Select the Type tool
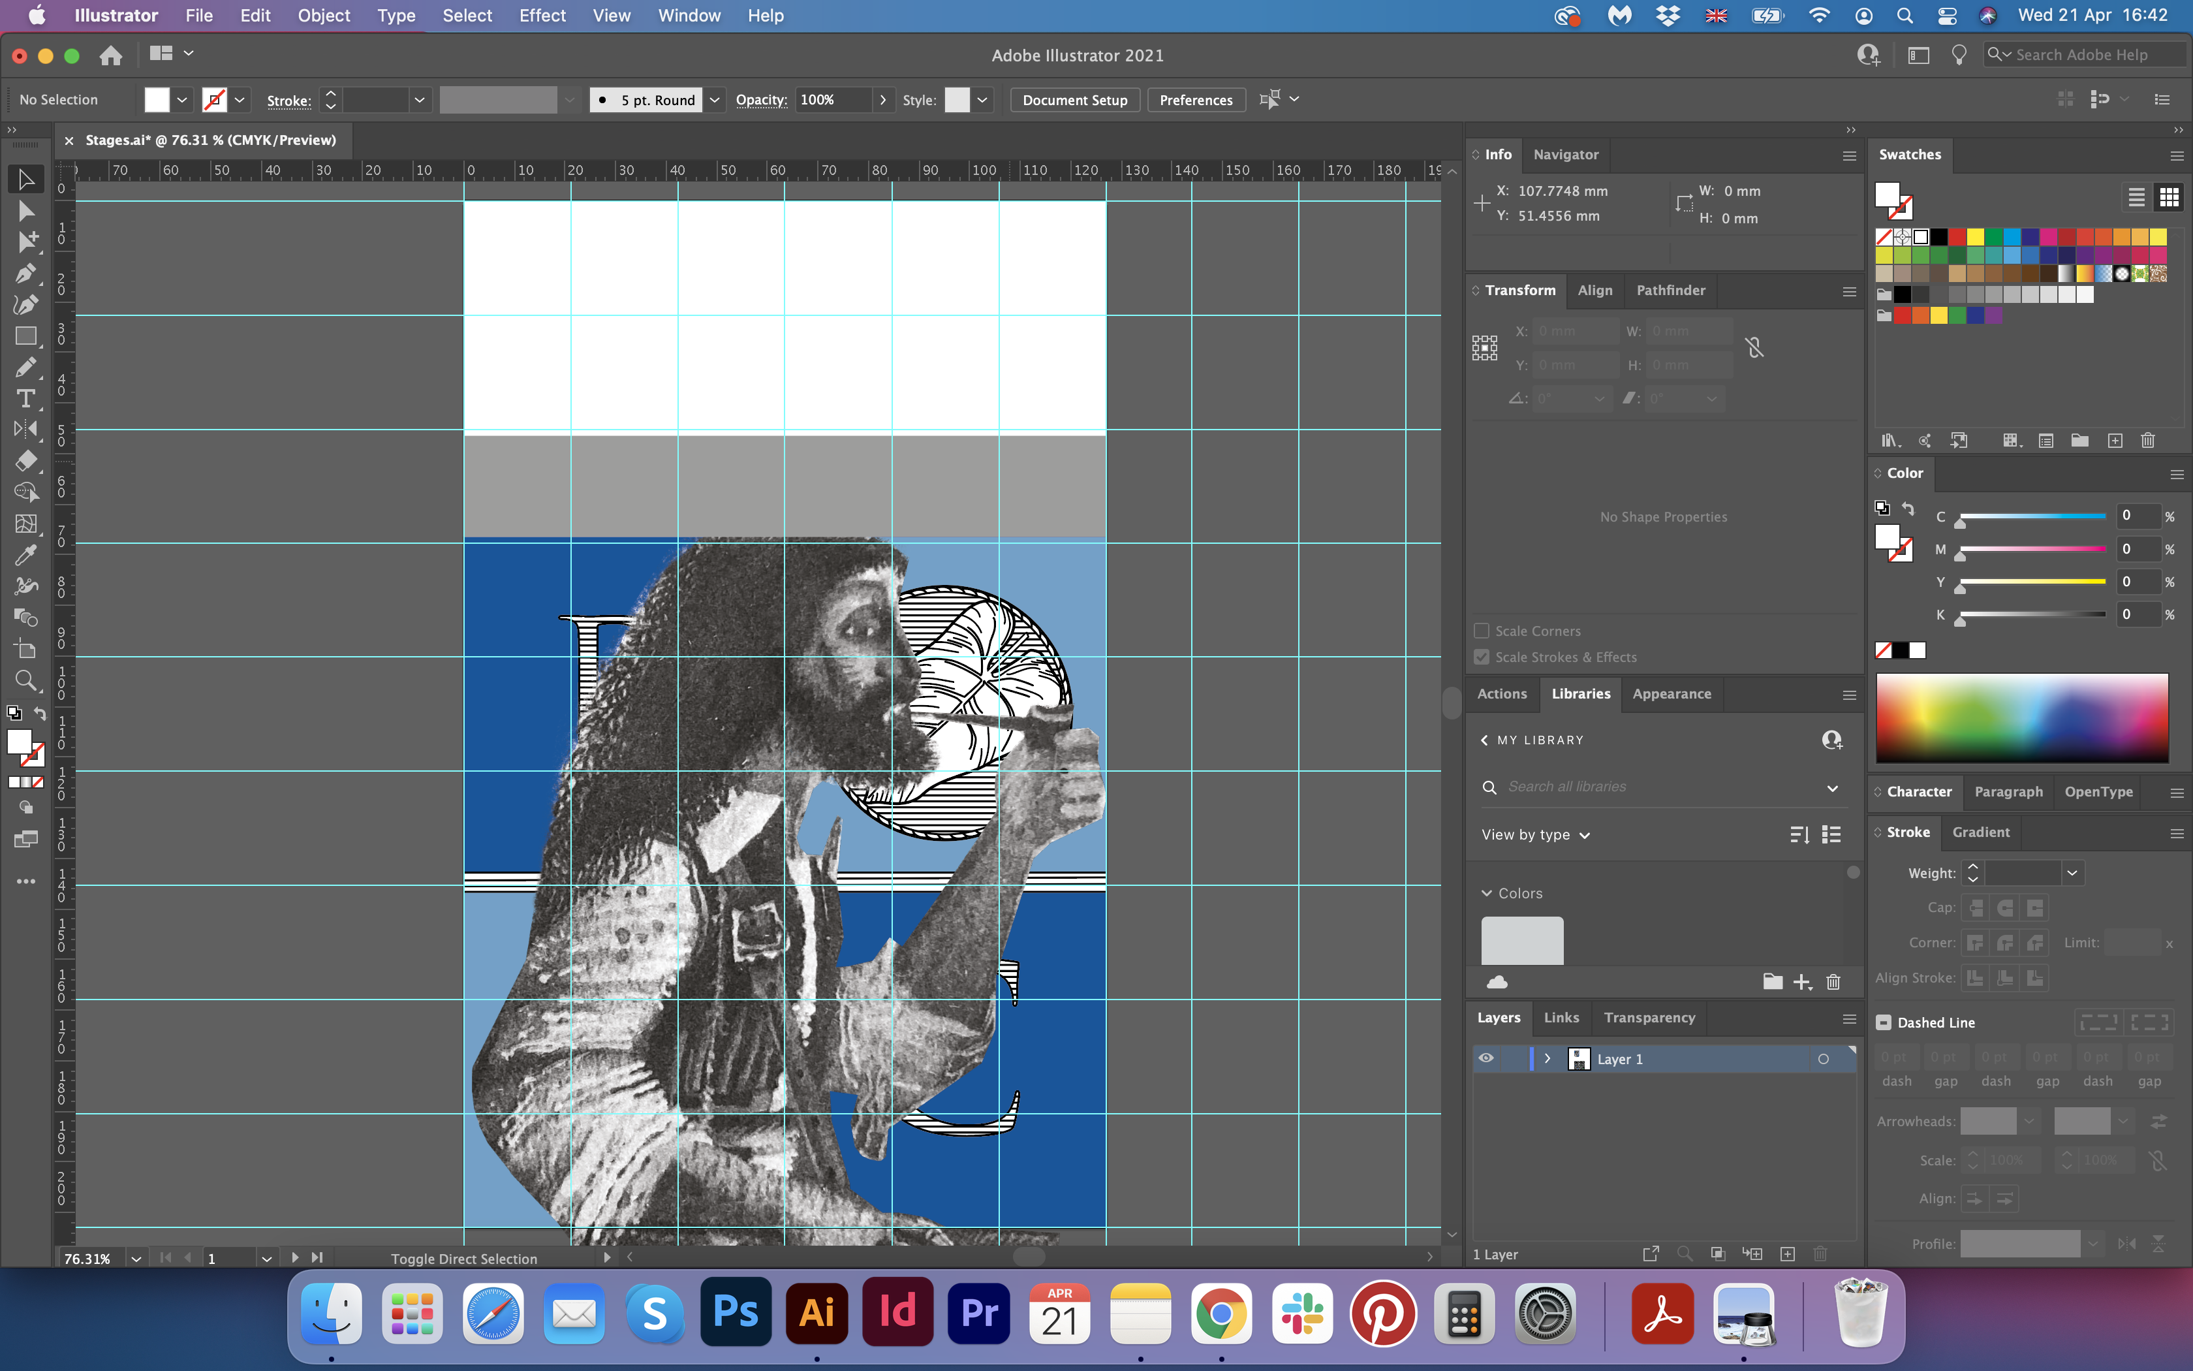The image size is (2193, 1371). (x=25, y=398)
